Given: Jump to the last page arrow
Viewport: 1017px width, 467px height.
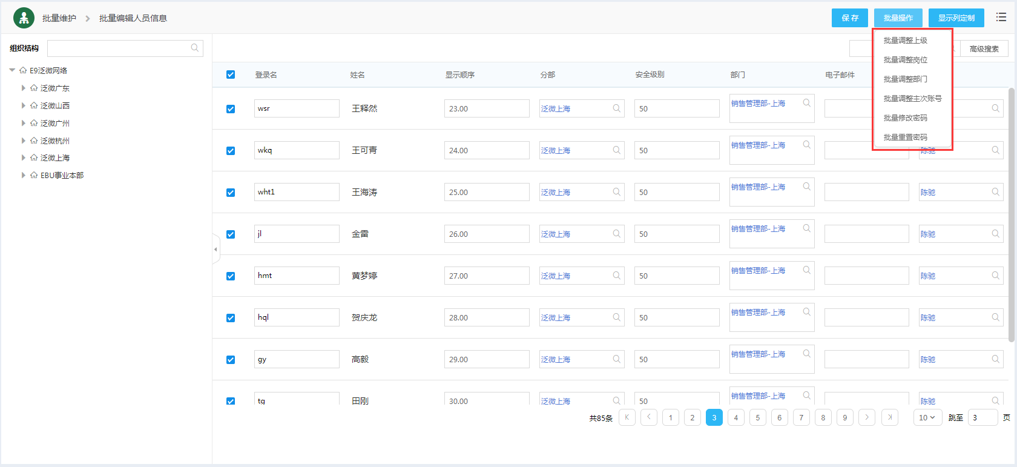Looking at the screenshot, I should (889, 417).
